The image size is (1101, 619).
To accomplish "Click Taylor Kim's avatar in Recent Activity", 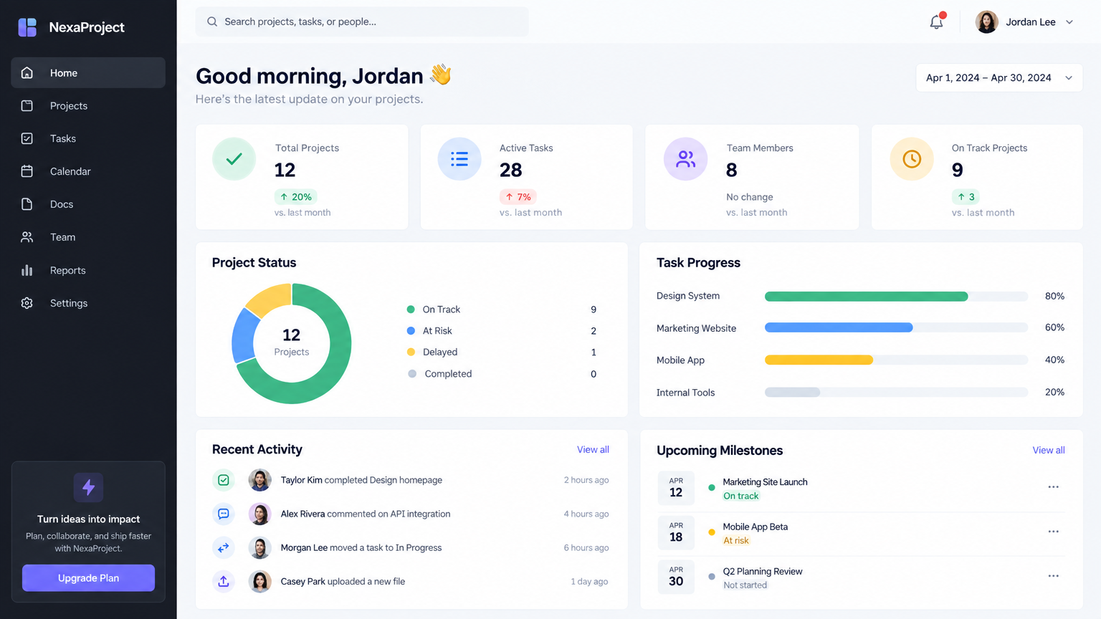I will (259, 480).
